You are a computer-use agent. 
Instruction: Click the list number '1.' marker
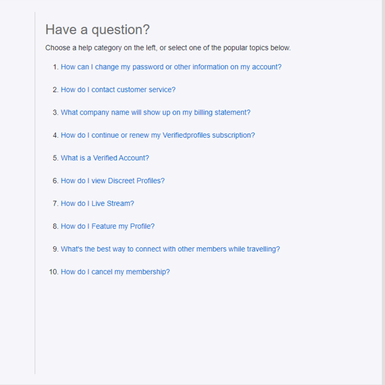[x=56, y=67]
